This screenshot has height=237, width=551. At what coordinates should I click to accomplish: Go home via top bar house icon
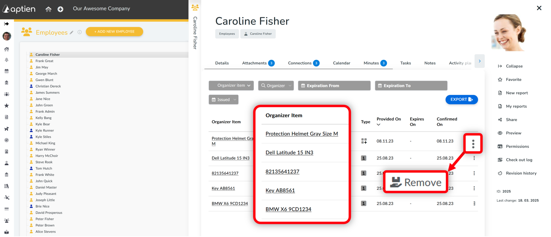point(48,9)
